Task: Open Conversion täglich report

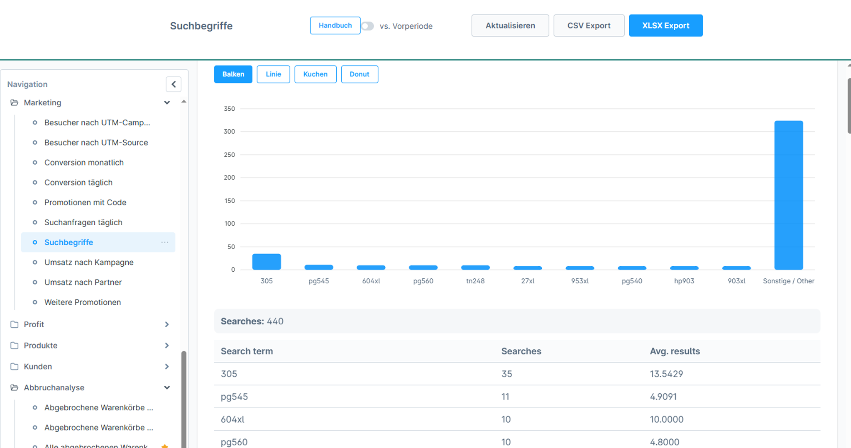Action: (x=78, y=183)
